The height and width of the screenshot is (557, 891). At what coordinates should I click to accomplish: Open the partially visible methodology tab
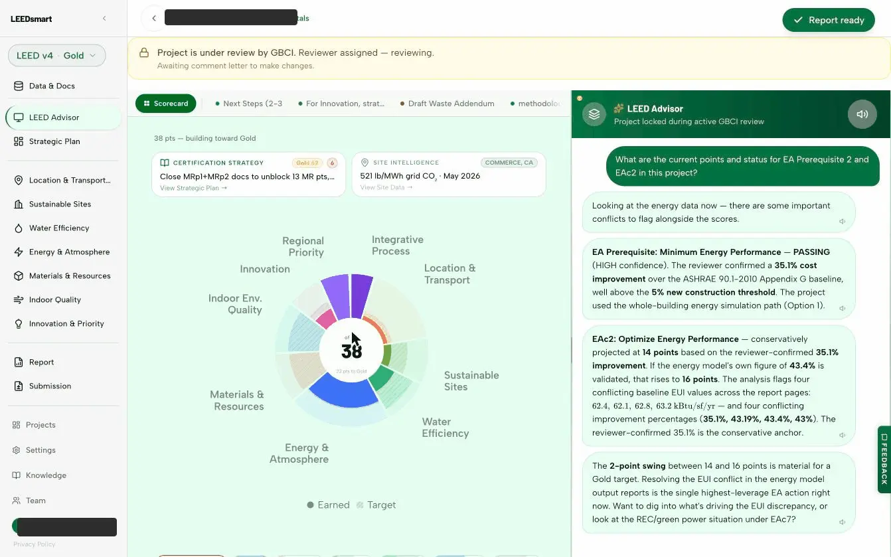(535, 104)
